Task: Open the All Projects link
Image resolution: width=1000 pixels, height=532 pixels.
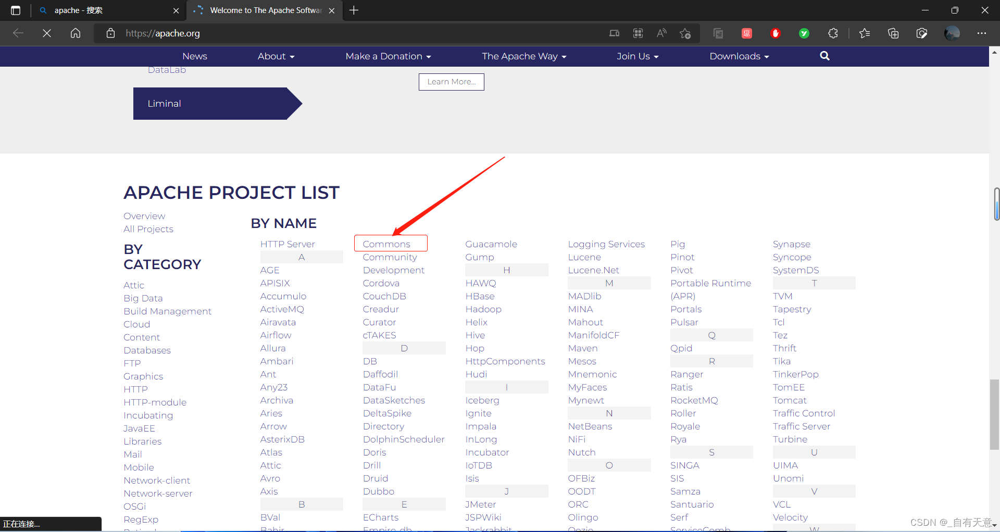Action: point(148,229)
